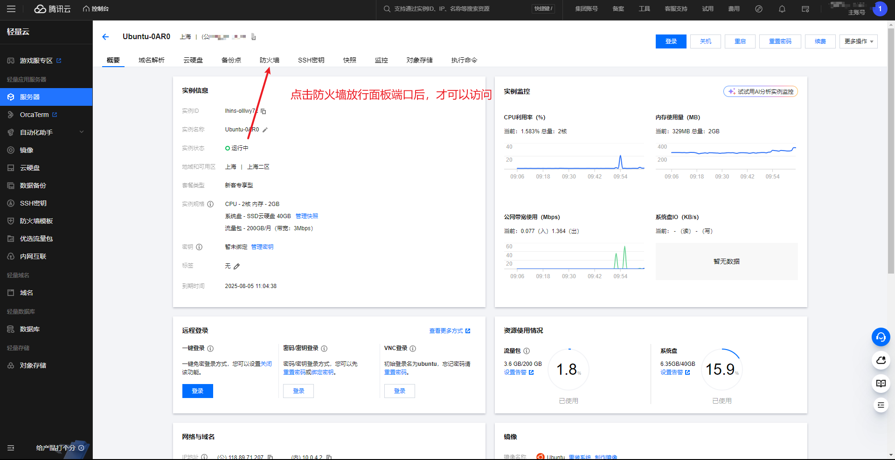
Task: Open the 云硬盘 tab
Action: 193,60
